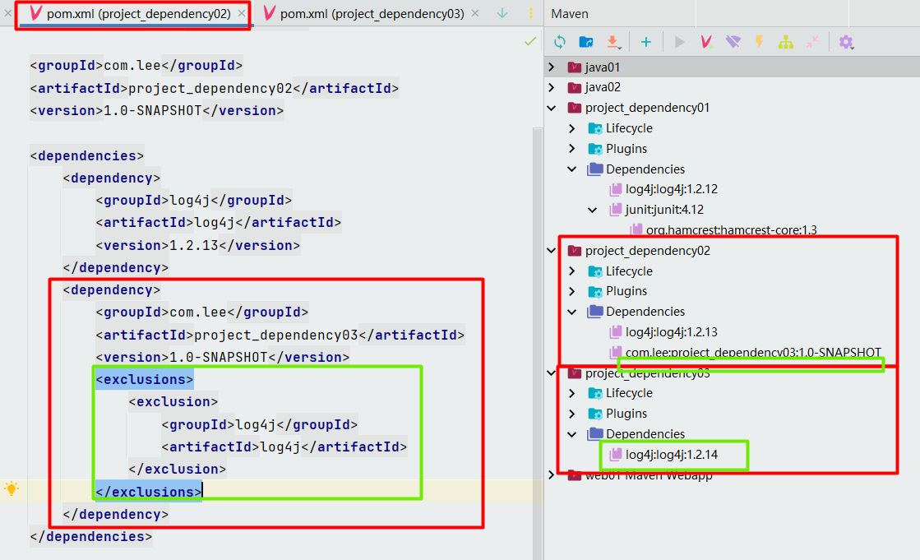
Task: Expand Plugins under project_dependency02
Action: (572, 291)
